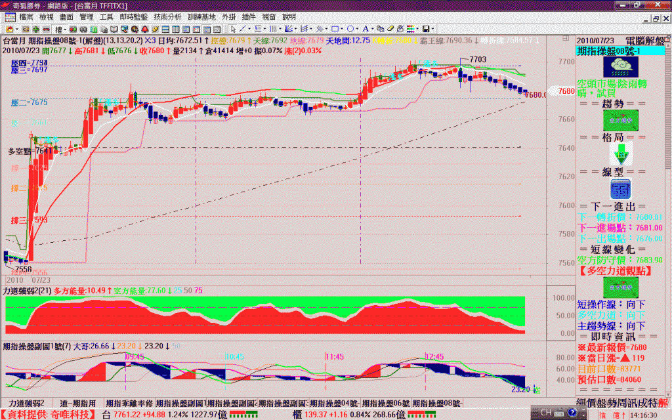Screen dimensions: 672x420
Task: Click the red-green lights icon
Action: pos(73,29)
